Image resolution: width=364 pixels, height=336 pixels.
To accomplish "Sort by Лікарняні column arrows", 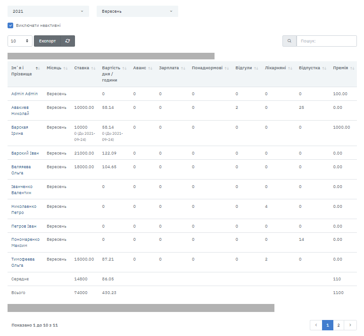I will (x=290, y=68).
